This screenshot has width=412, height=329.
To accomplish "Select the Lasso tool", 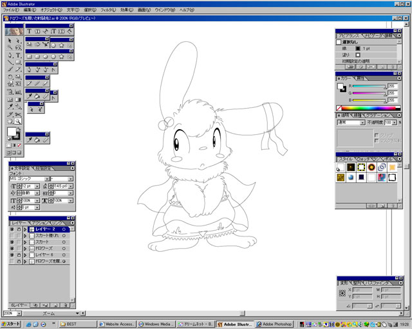I will point(18,48).
